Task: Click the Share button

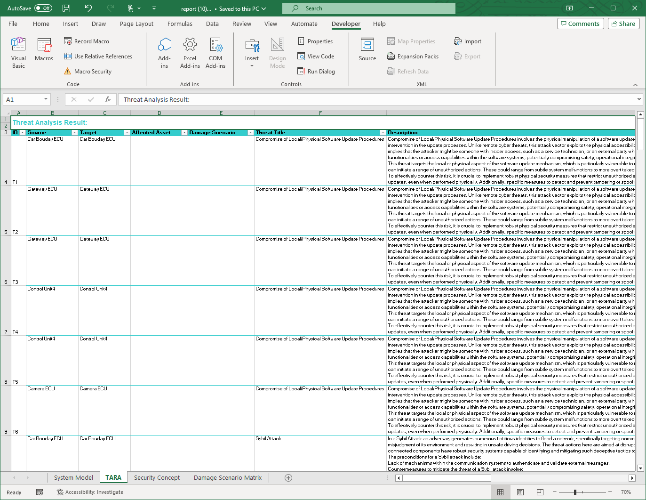Action: pyautogui.click(x=623, y=24)
